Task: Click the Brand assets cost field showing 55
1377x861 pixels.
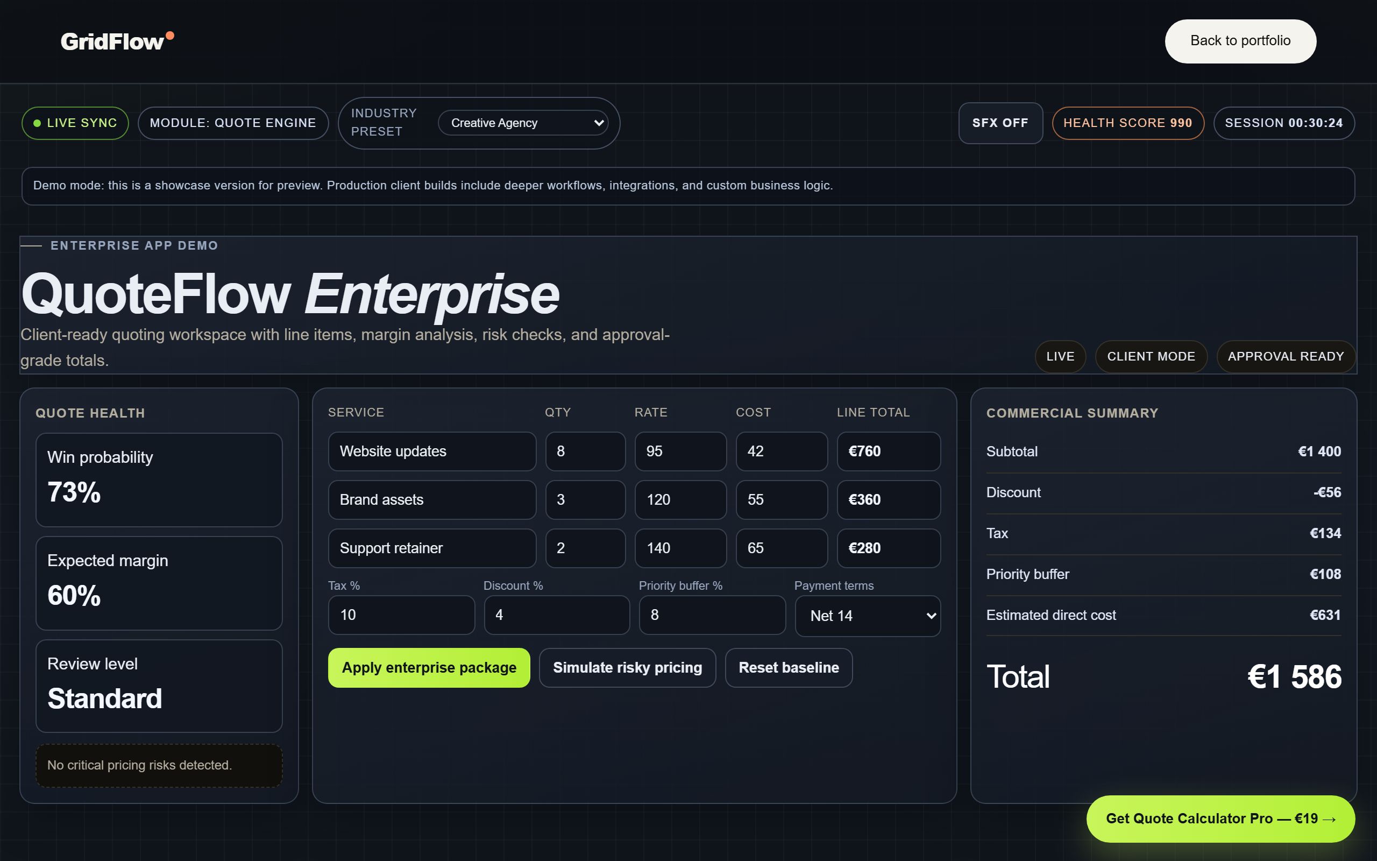Action: click(782, 499)
